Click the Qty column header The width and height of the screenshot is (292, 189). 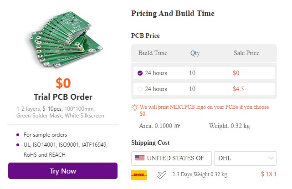195,53
